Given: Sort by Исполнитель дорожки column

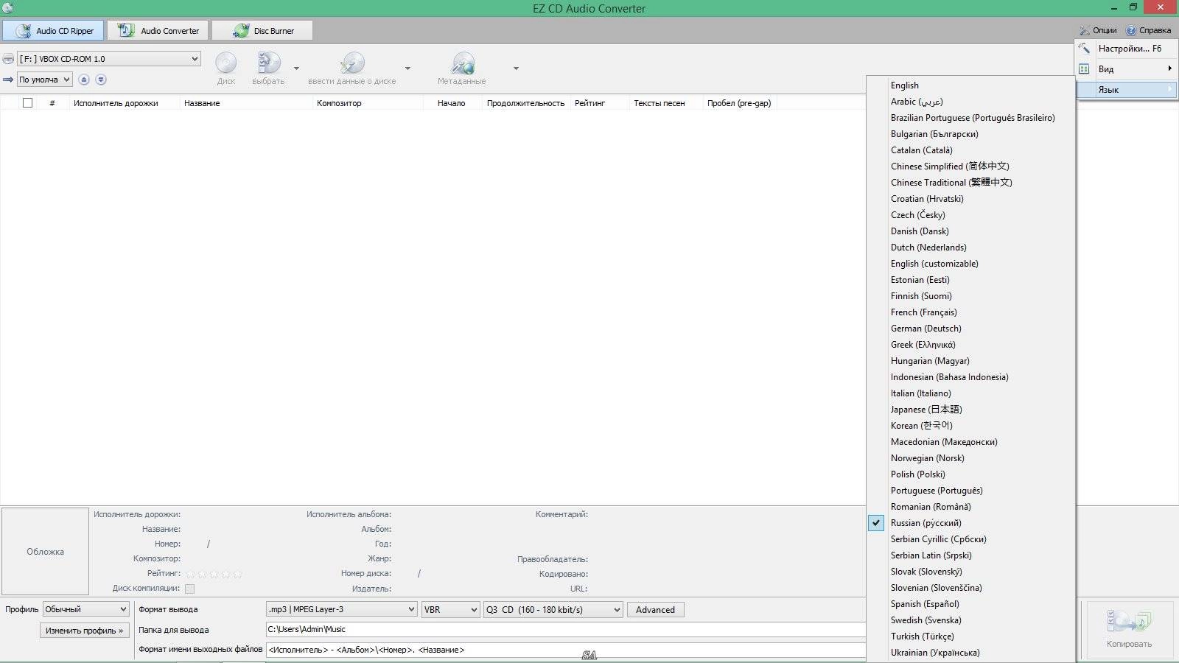Looking at the screenshot, I should click(116, 103).
